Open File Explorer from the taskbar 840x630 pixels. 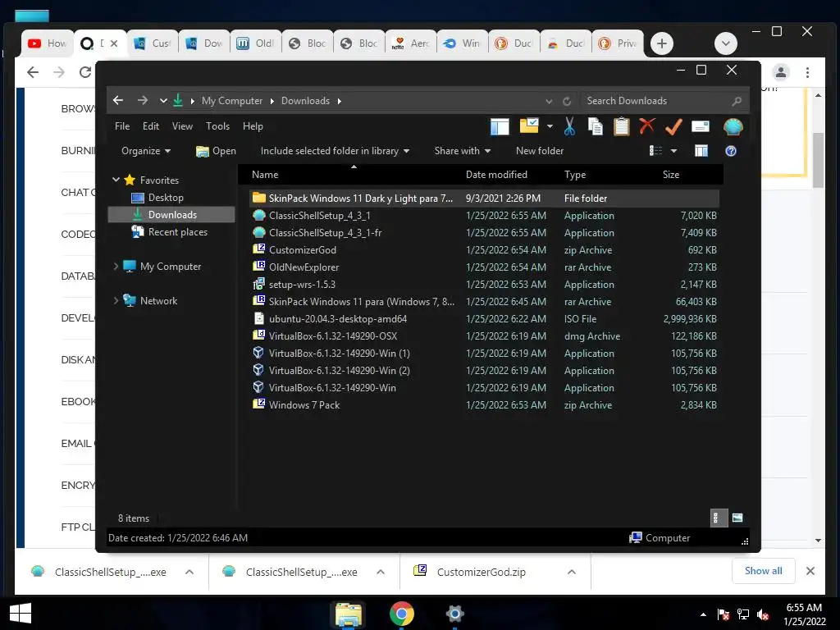click(x=348, y=614)
